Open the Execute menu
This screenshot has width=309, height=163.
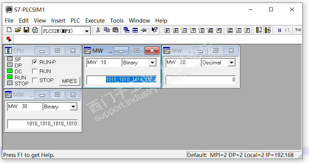coord(95,21)
